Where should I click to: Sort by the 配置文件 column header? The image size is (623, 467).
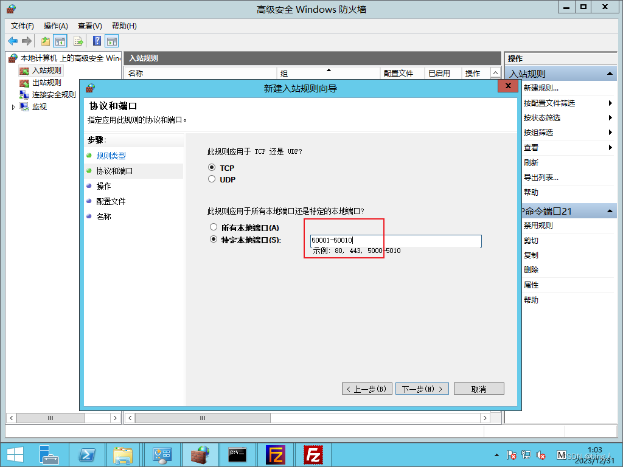pos(402,73)
